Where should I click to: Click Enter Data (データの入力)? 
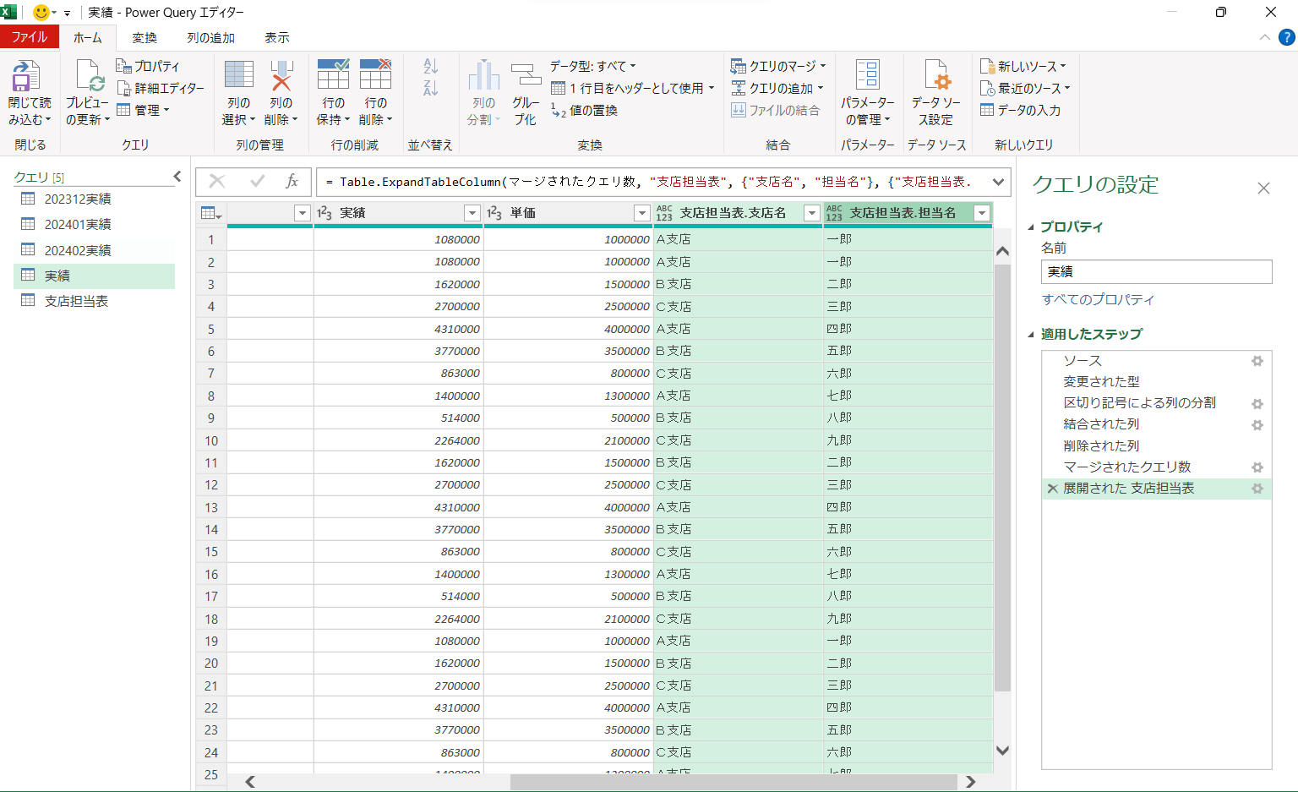[x=1020, y=111]
